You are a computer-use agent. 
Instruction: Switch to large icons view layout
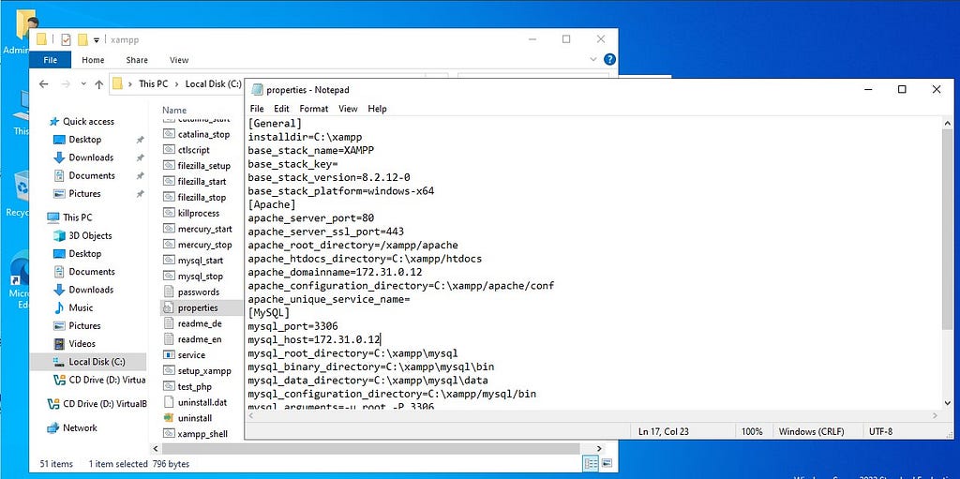pyautogui.click(x=607, y=464)
